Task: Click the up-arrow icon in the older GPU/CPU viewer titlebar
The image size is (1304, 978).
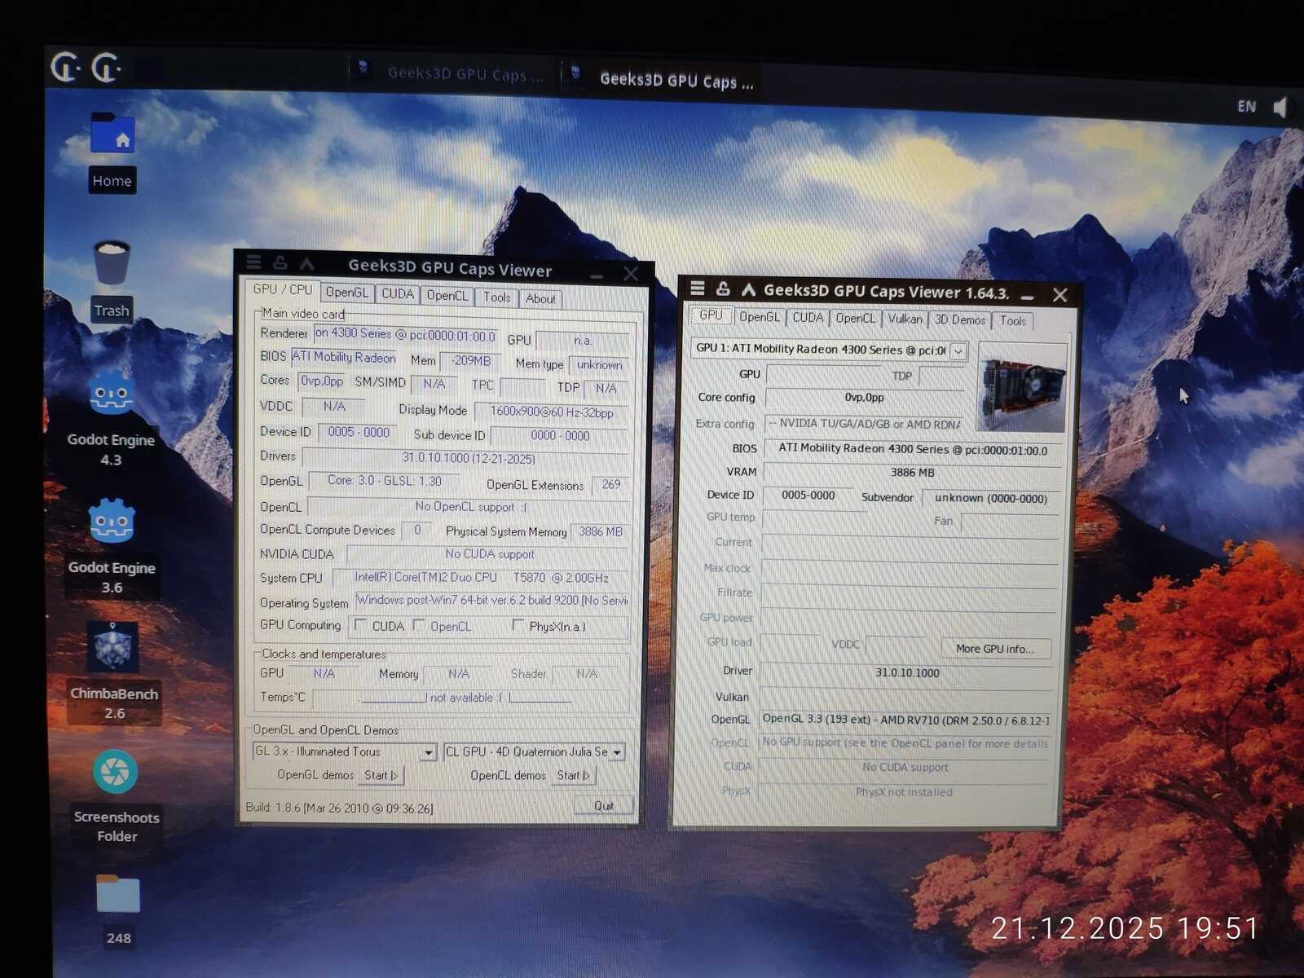Action: [306, 263]
